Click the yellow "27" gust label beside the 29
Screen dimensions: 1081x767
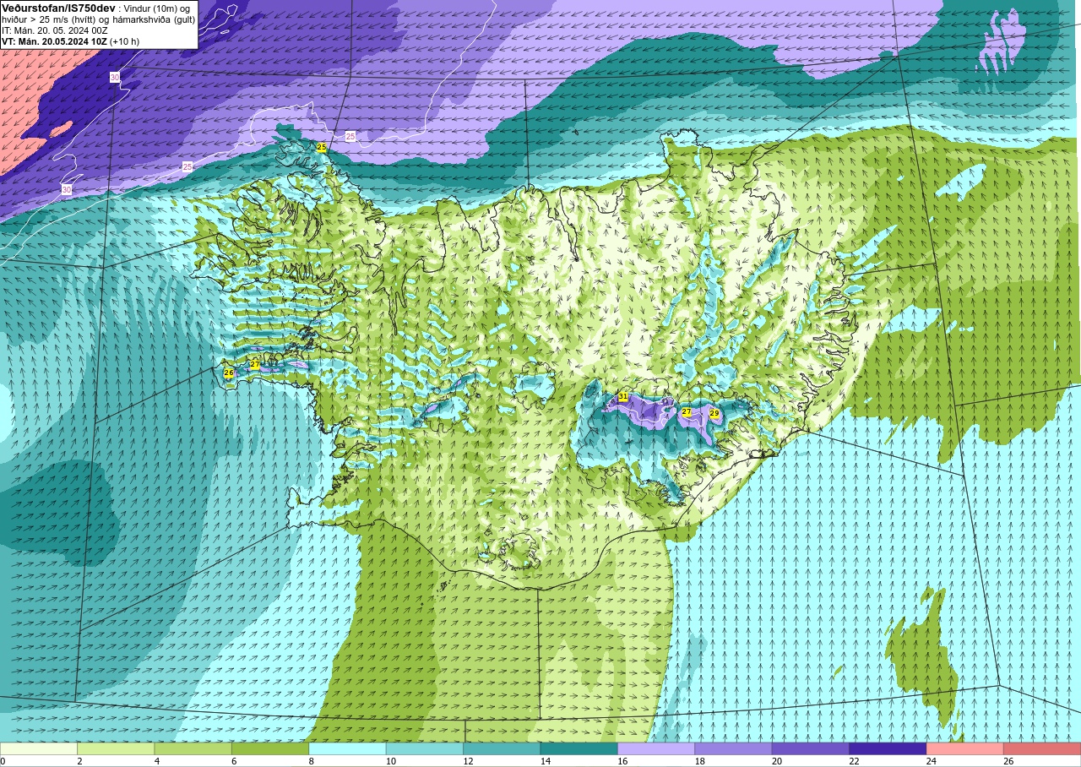[687, 412]
